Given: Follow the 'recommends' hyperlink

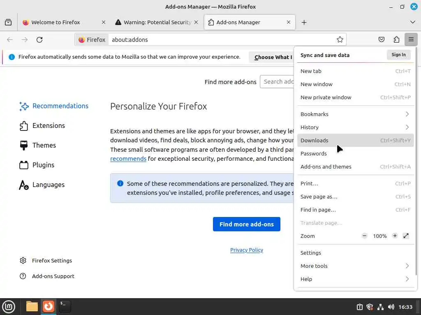Looking at the screenshot, I should pyautogui.click(x=128, y=159).
